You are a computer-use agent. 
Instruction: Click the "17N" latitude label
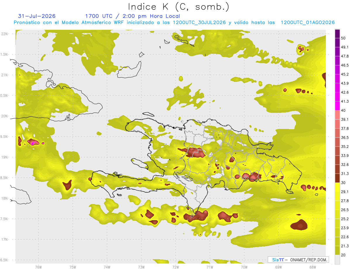(5, 239)
